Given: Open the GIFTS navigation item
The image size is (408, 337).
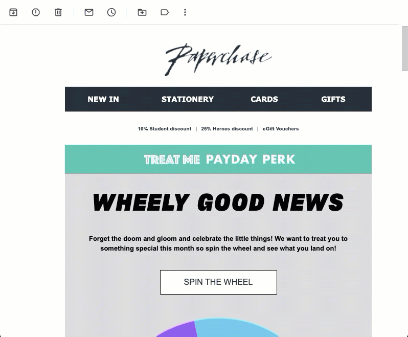Looking at the screenshot, I should 333,99.
